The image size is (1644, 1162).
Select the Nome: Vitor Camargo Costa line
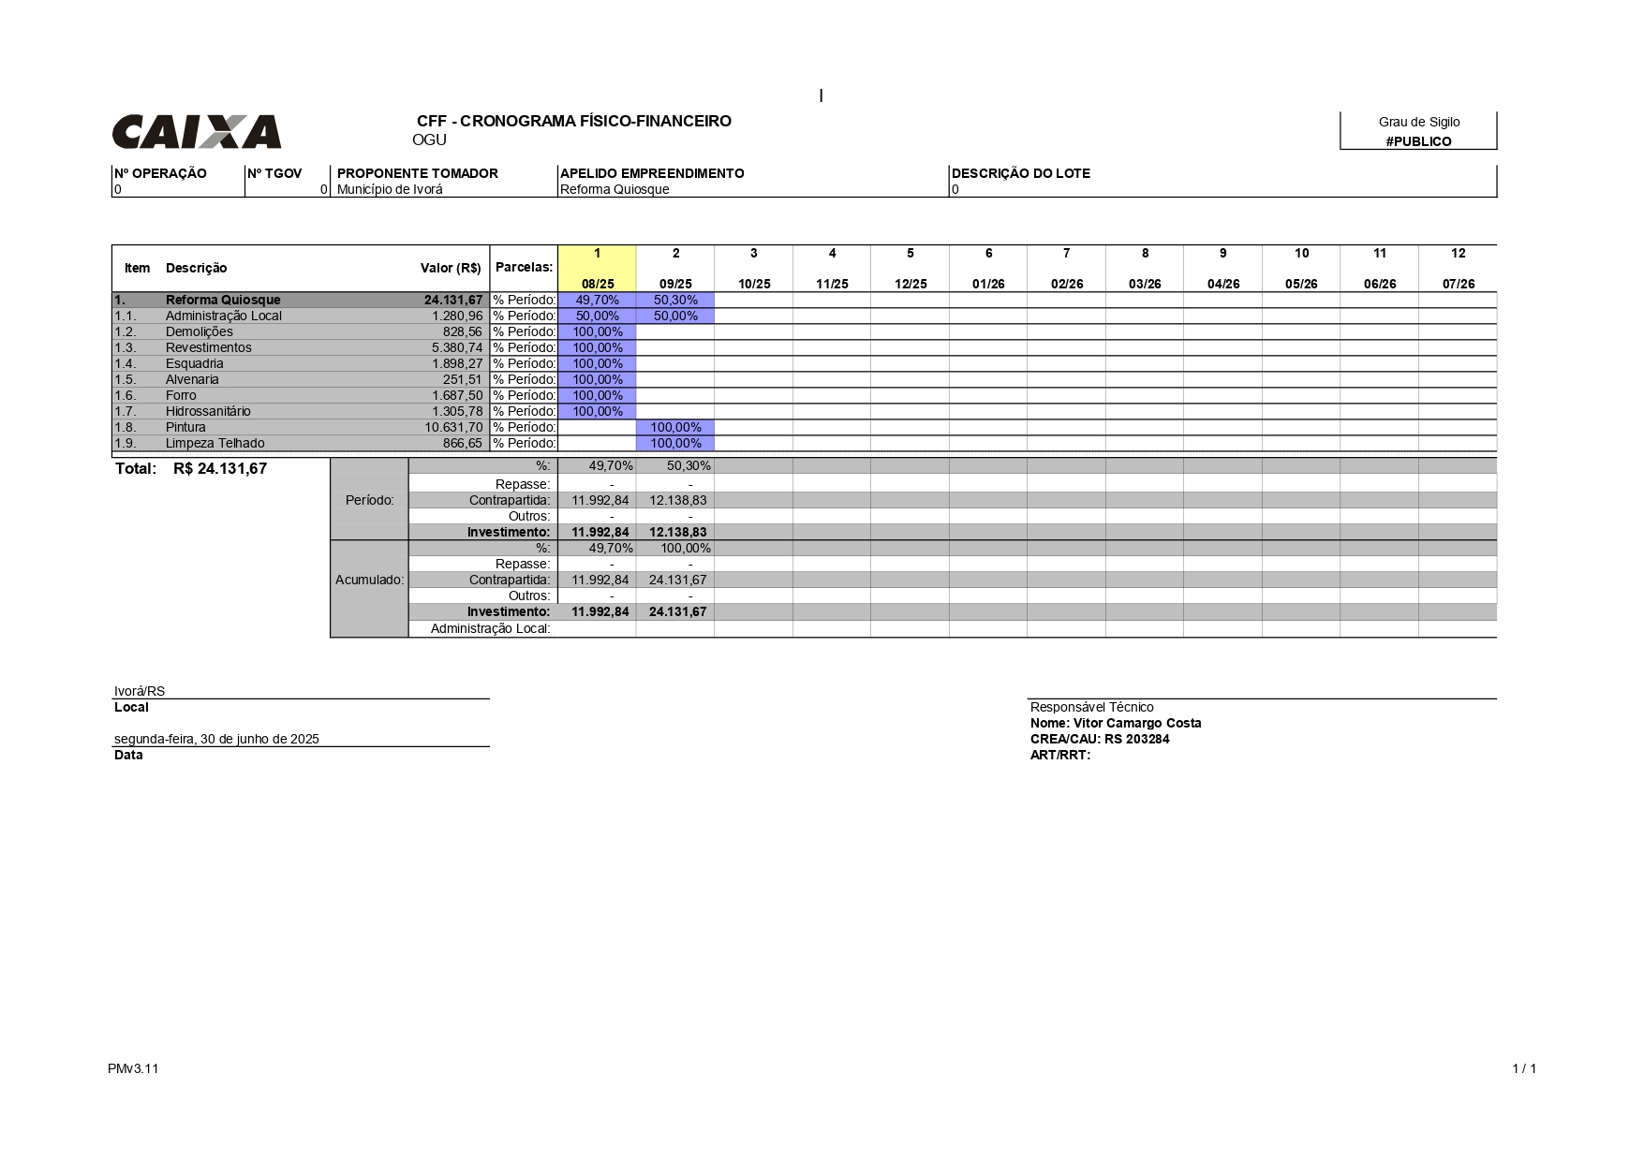[1116, 723]
